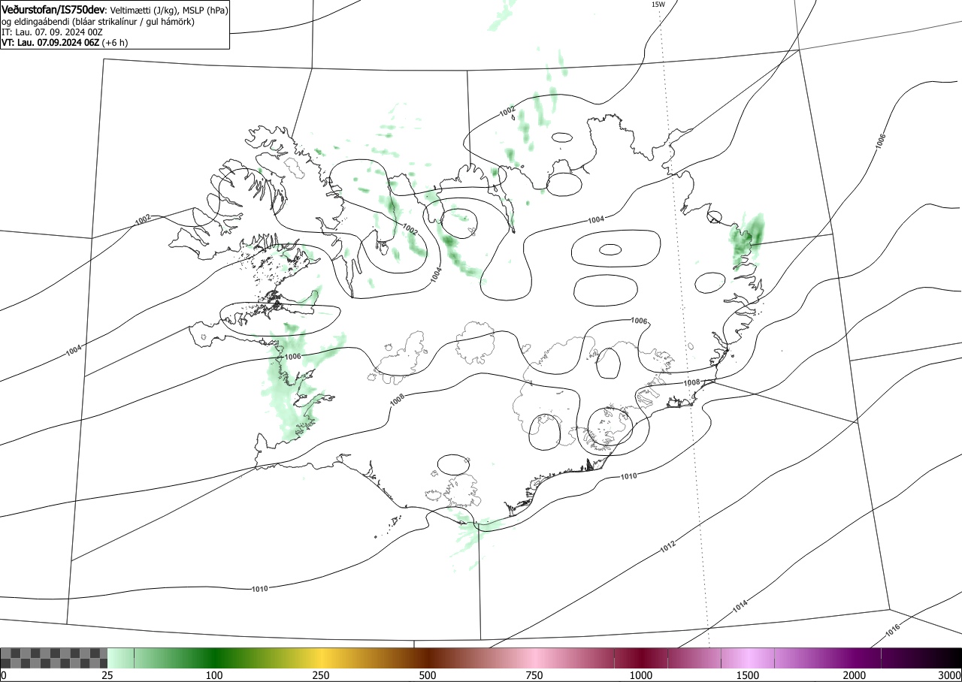Click the color scale tick label 2000
Image resolution: width=962 pixels, height=682 pixels.
855,675
